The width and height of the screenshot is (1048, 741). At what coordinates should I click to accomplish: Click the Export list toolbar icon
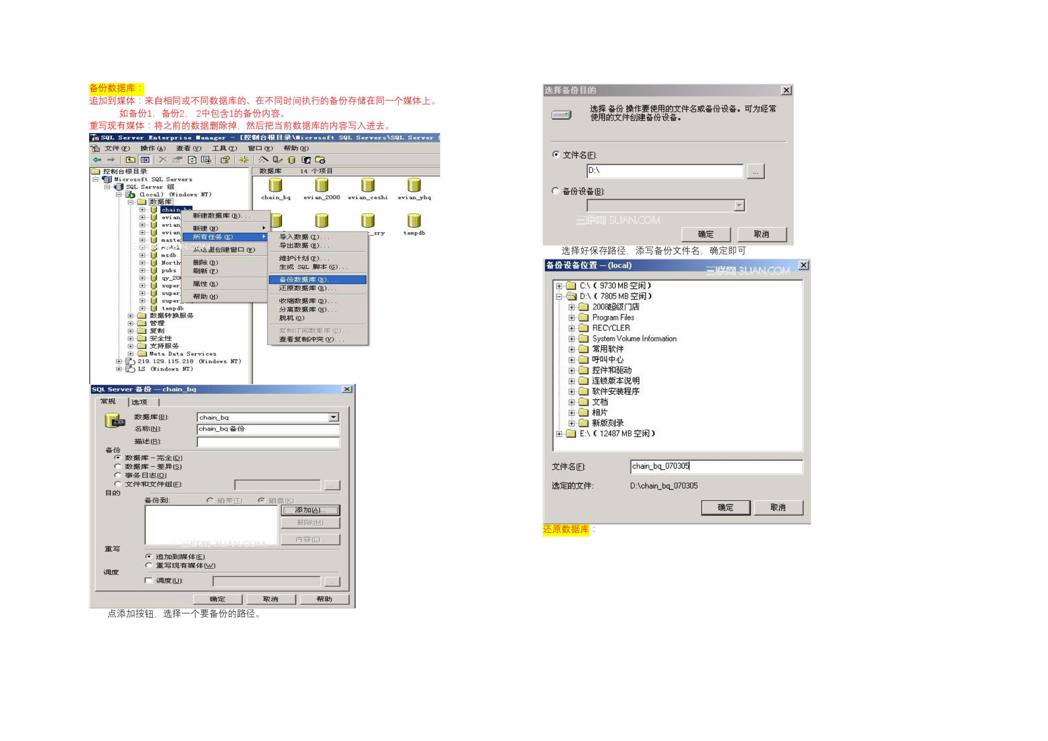pos(206,160)
